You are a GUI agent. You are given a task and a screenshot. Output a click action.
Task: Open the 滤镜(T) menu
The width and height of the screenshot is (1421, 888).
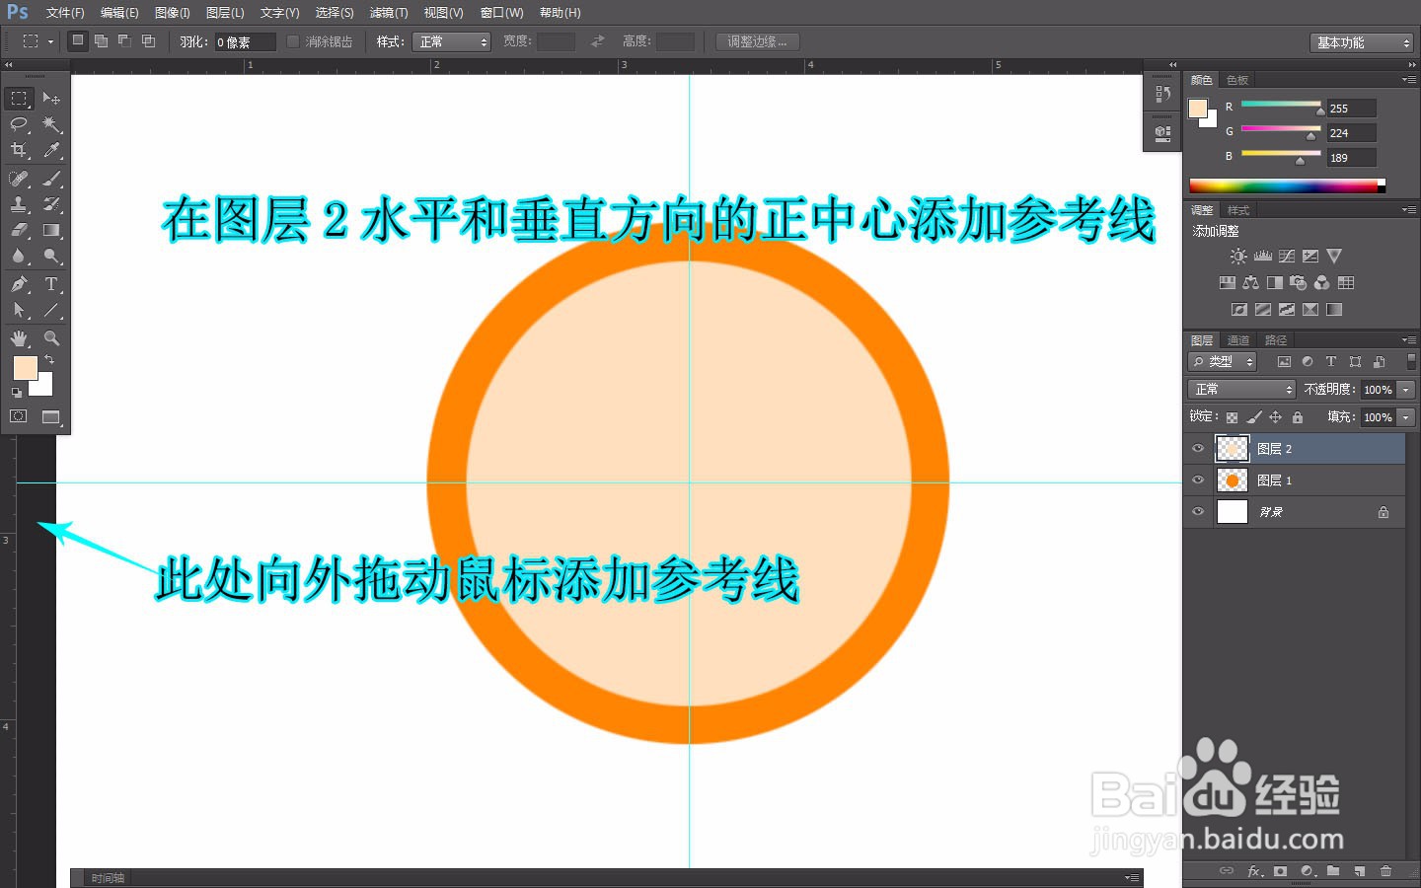389,13
